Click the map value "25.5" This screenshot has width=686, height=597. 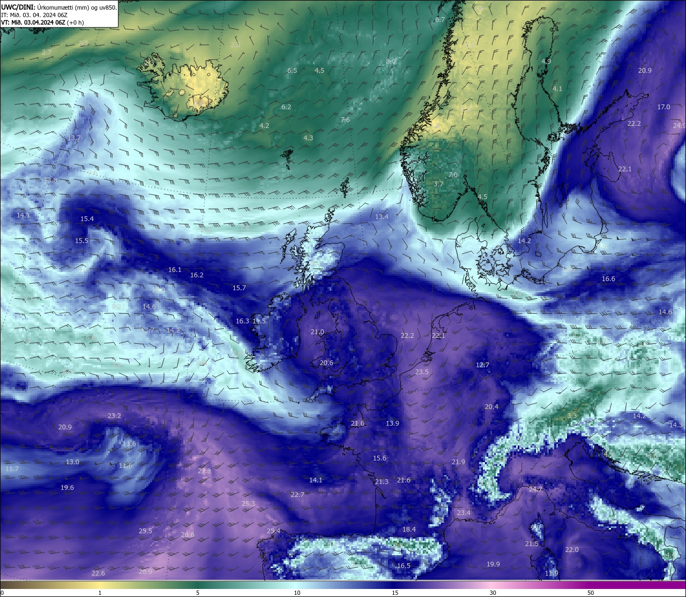pos(145,531)
